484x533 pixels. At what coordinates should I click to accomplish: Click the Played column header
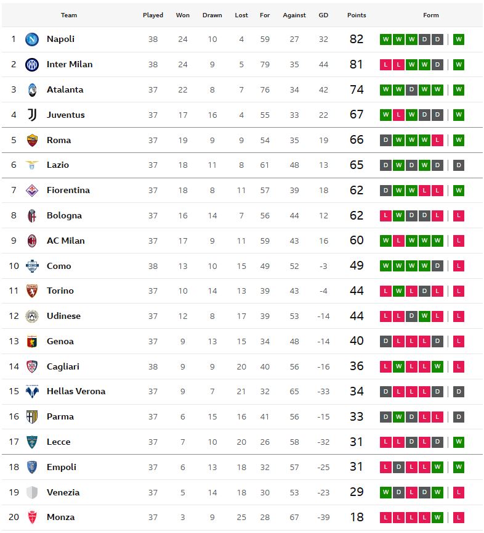click(153, 15)
